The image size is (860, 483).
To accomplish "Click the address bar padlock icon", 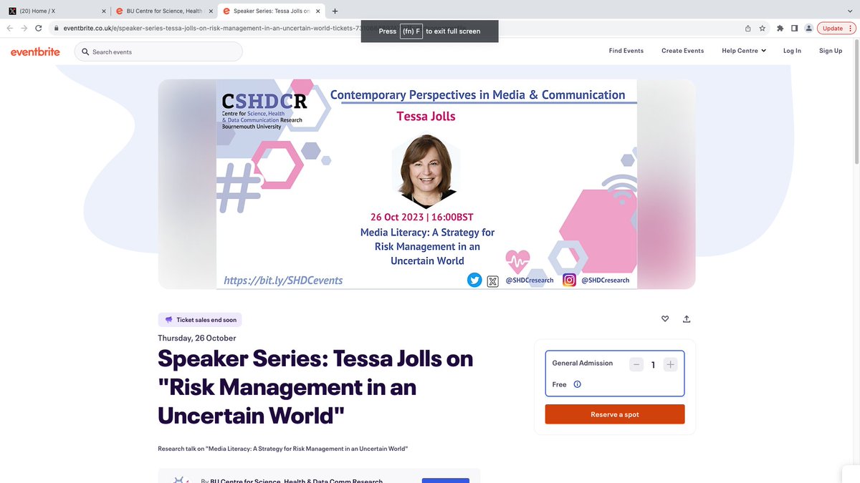I will [56, 28].
